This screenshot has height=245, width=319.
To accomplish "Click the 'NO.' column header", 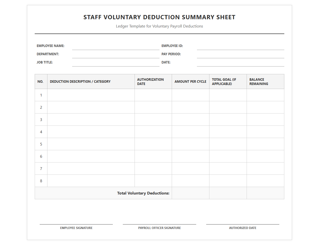I will click(41, 81).
